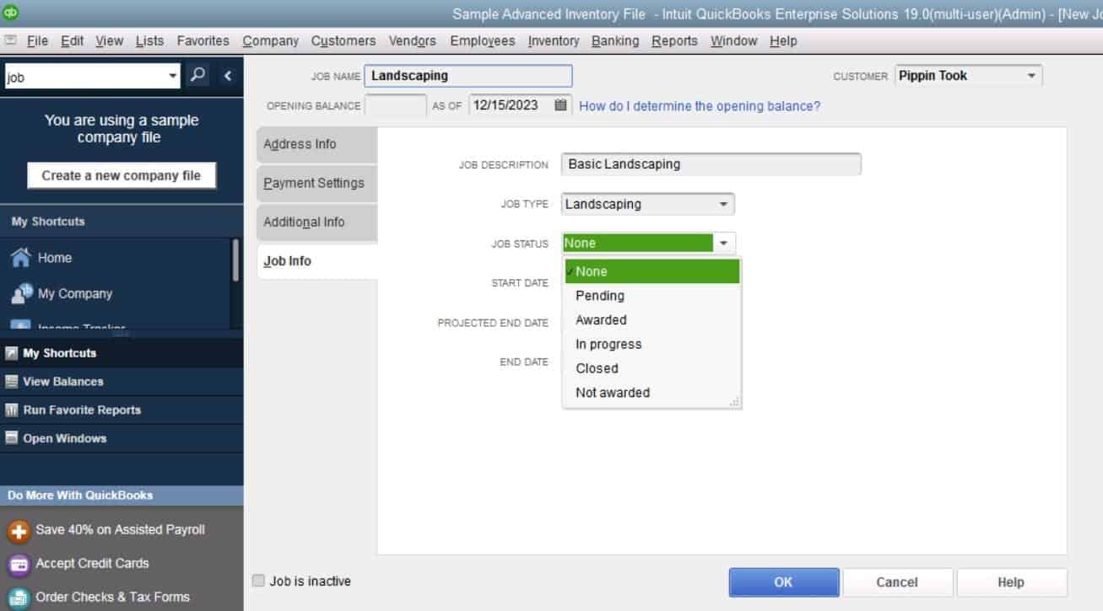Open the File menu
The image size is (1103, 611).
click(x=37, y=40)
